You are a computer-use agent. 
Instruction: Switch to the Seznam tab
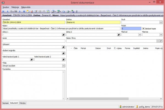(x=5, y=103)
